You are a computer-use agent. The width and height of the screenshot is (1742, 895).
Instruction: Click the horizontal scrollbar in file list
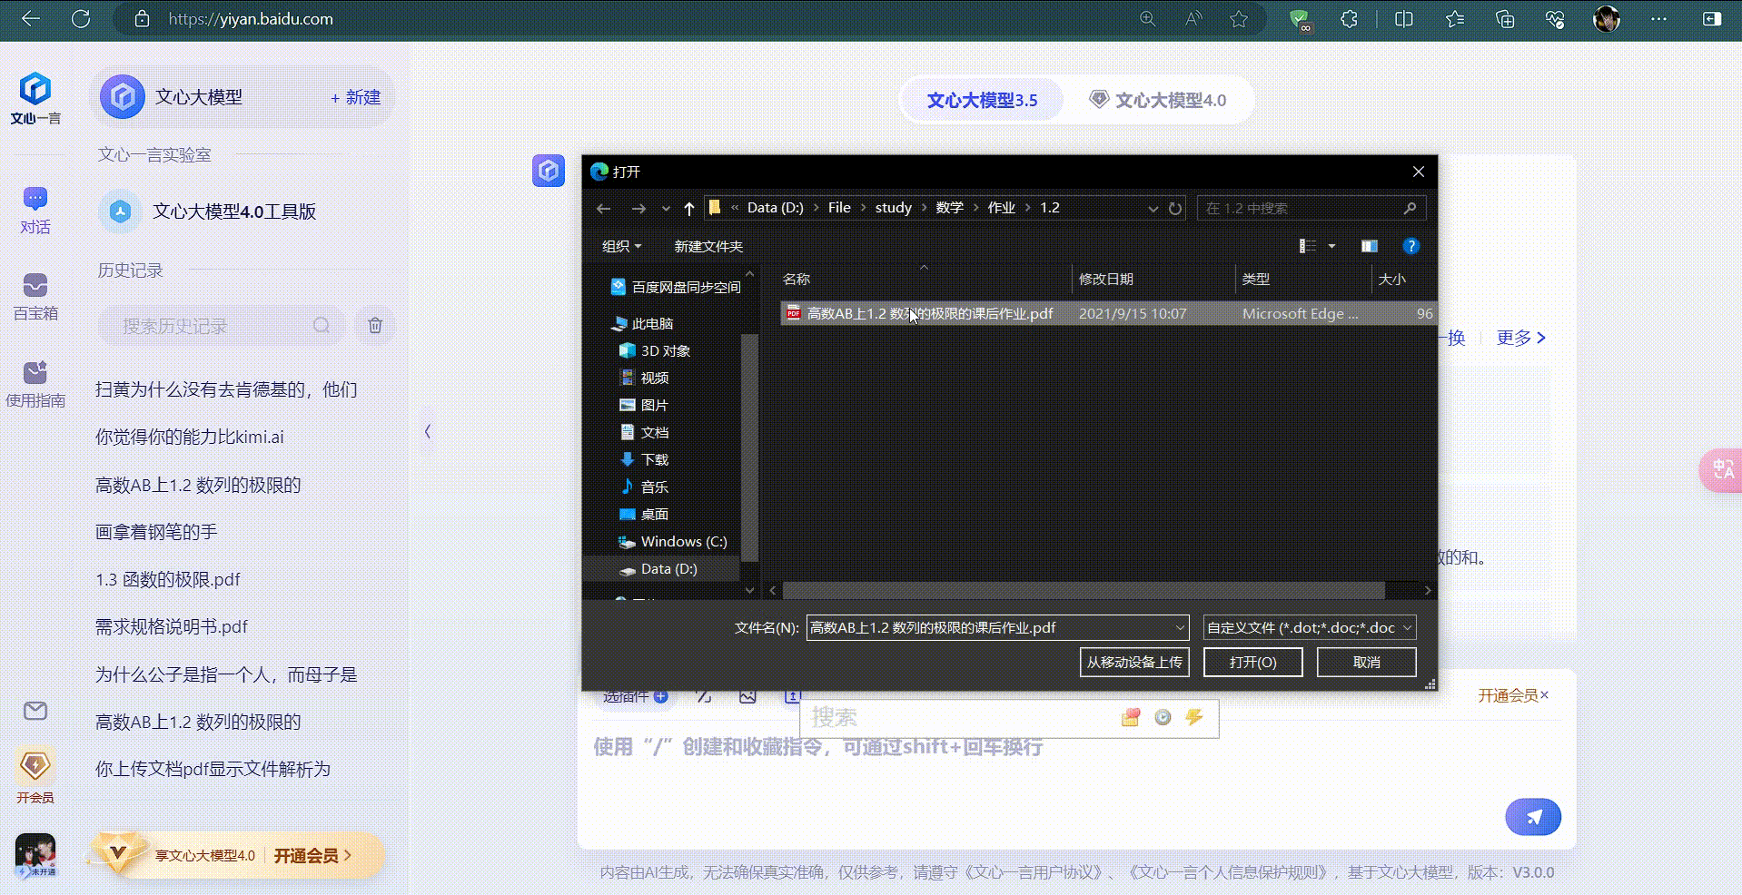pyautogui.click(x=1083, y=590)
